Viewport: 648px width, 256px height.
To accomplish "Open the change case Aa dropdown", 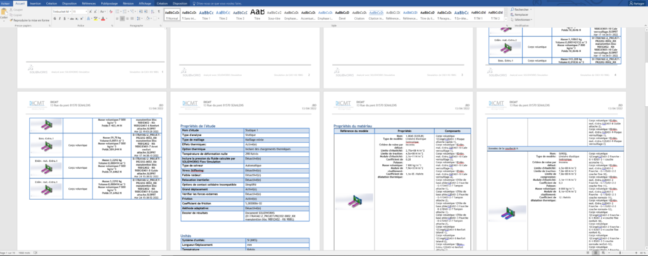I will [103, 11].
